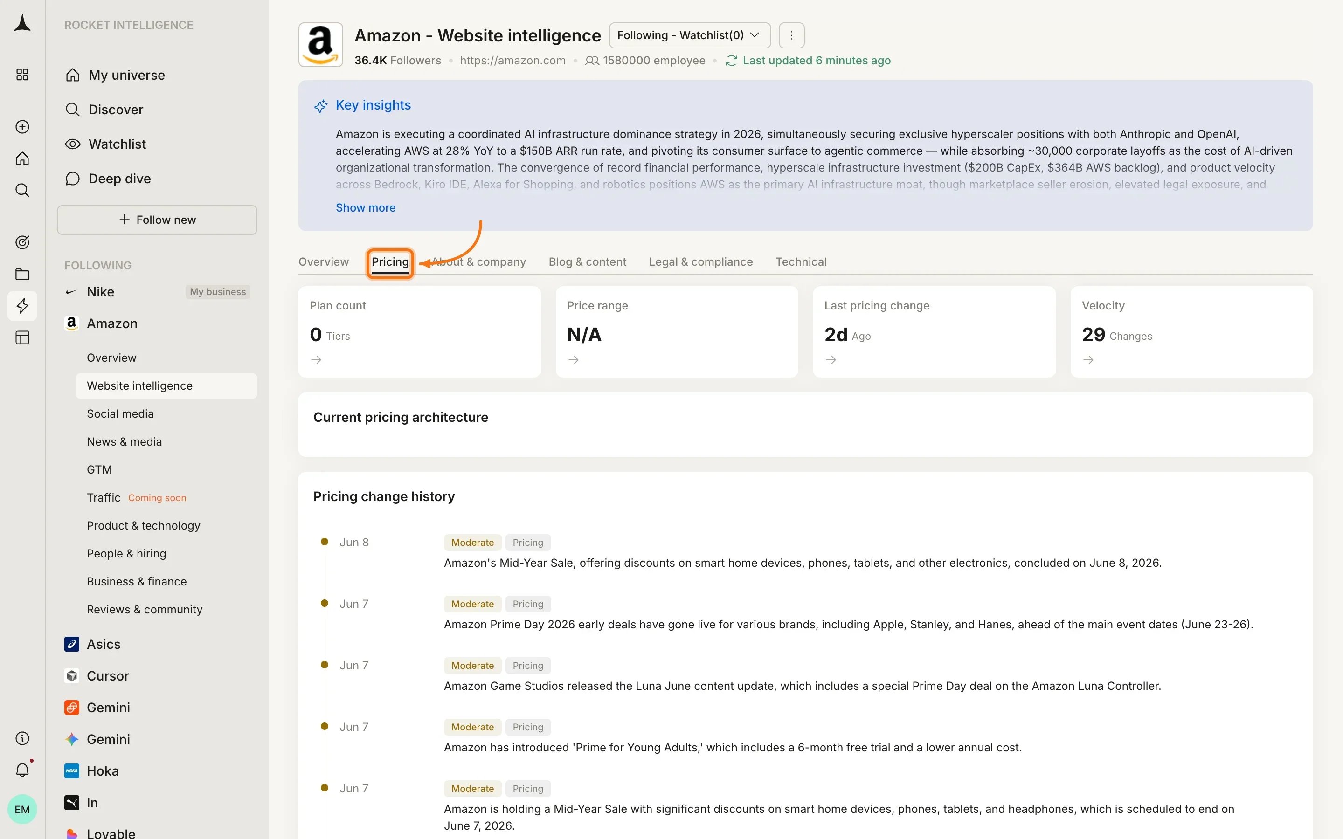Select Asics in the Following list
Image resolution: width=1343 pixels, height=839 pixels.
coord(104,644)
